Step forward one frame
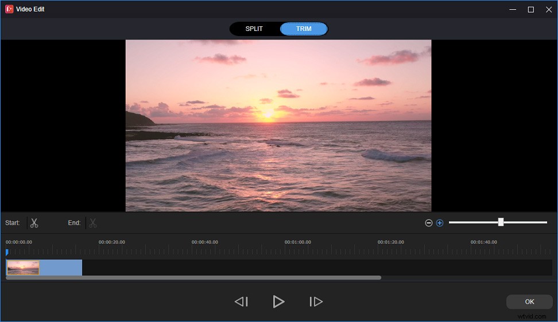The height and width of the screenshot is (322, 558). 316,302
